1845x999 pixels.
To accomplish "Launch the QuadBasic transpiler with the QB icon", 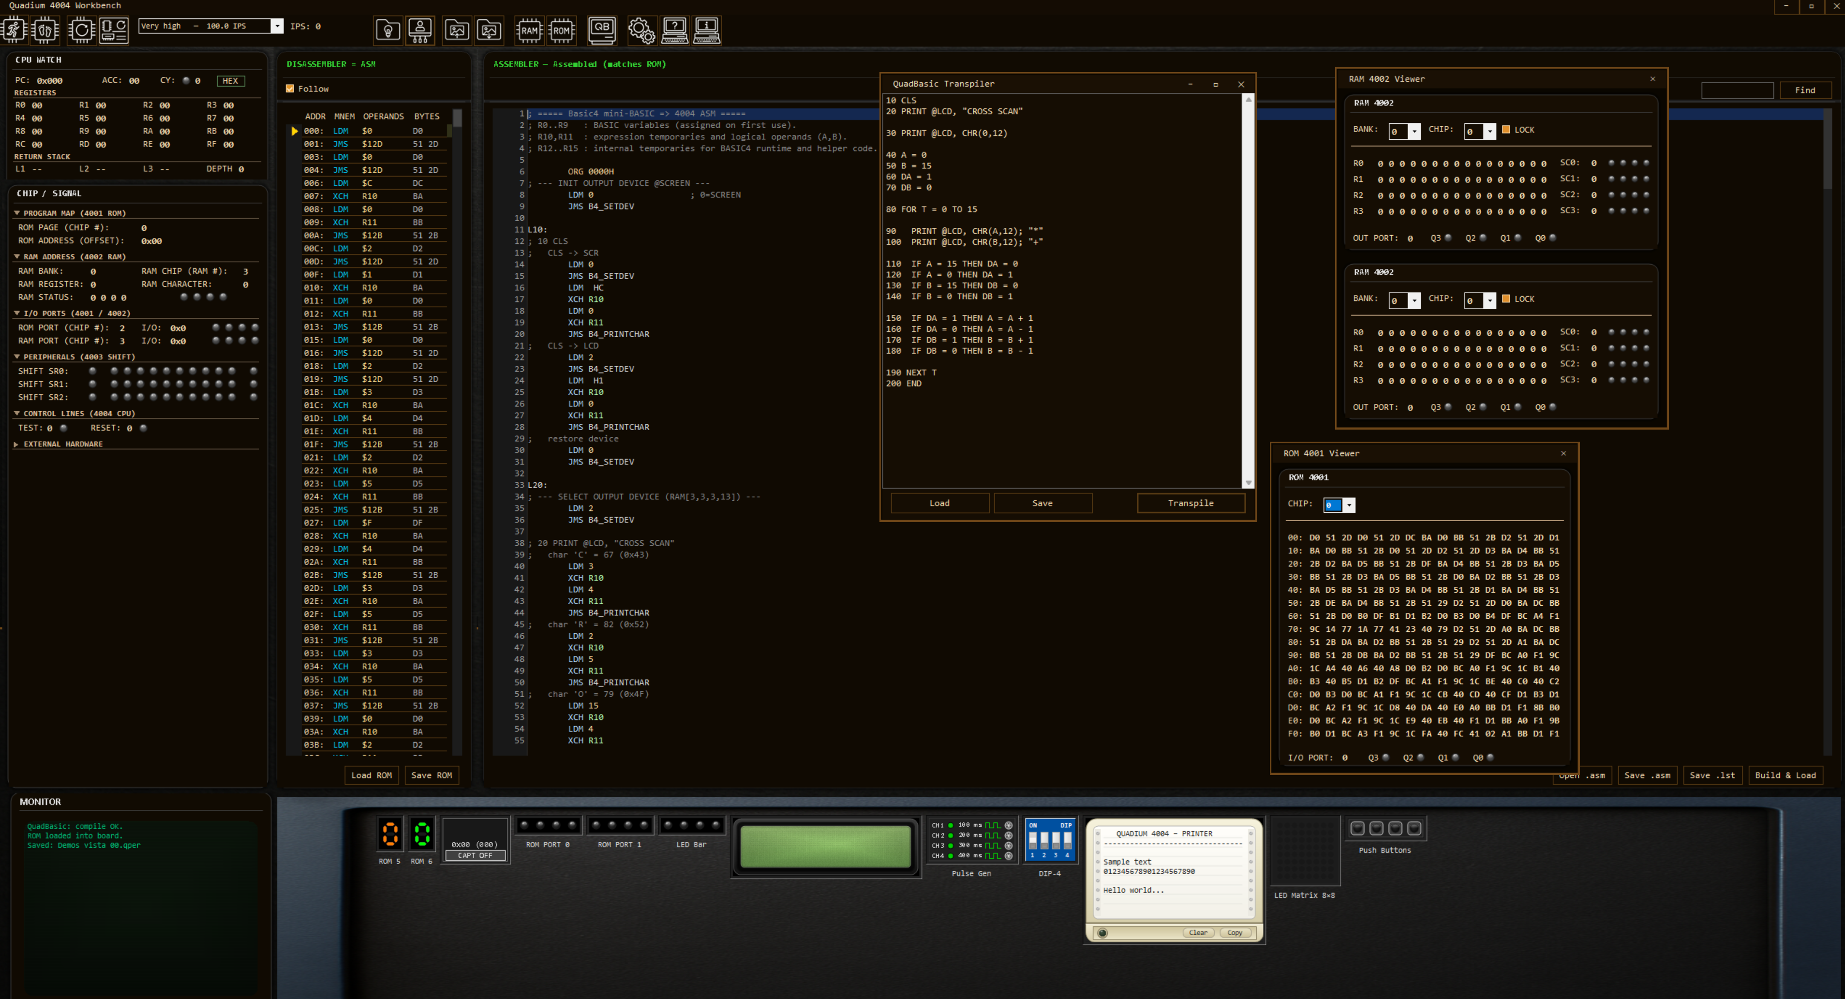I will coord(602,30).
